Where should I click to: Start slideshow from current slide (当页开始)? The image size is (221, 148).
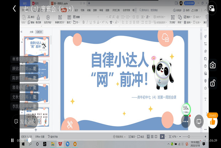[48, 20]
